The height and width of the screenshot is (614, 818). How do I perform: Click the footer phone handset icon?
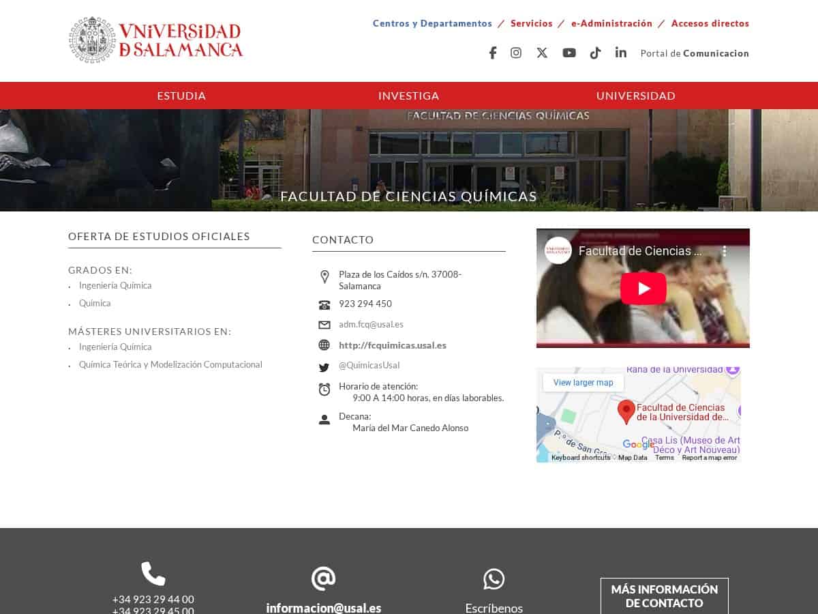coord(153,574)
